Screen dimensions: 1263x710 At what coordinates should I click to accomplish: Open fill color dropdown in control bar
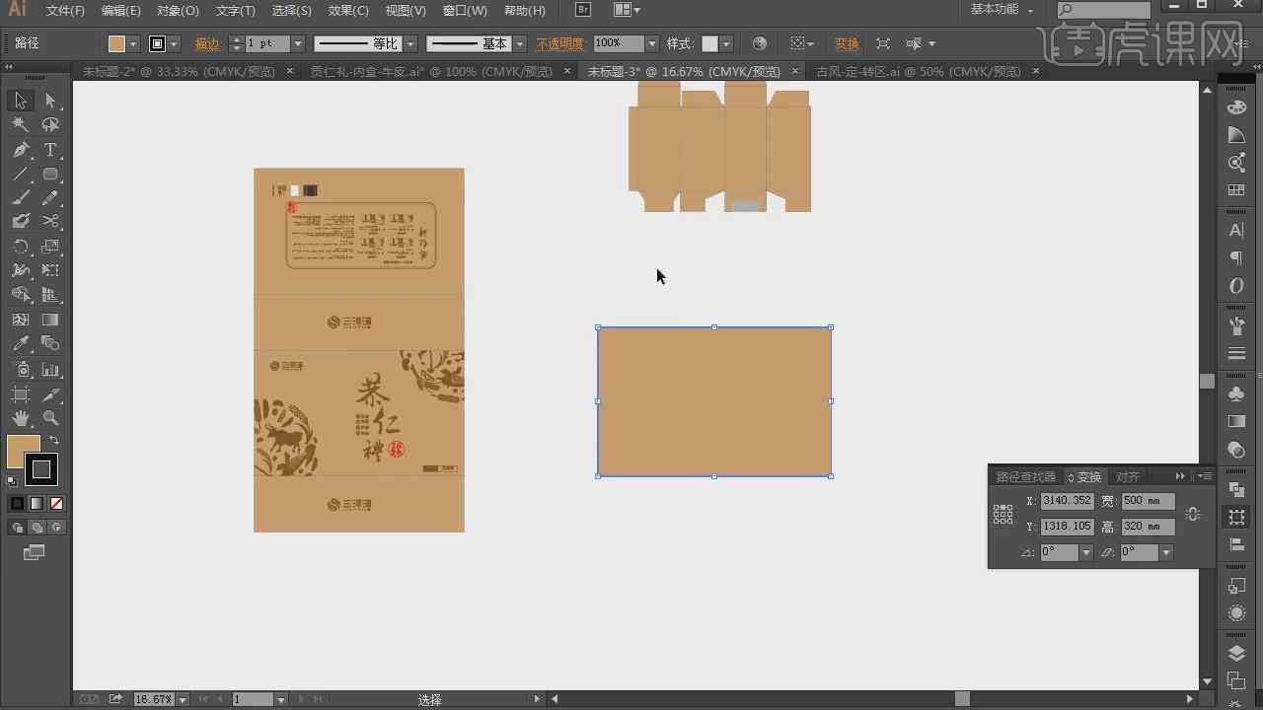[133, 43]
